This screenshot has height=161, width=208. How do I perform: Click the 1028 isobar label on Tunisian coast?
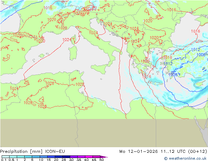click(80, 84)
